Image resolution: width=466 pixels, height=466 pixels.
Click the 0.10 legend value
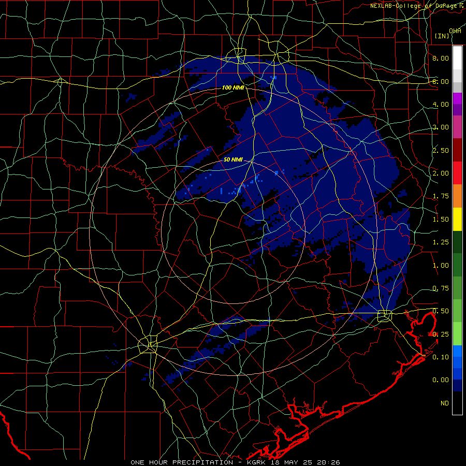click(441, 357)
